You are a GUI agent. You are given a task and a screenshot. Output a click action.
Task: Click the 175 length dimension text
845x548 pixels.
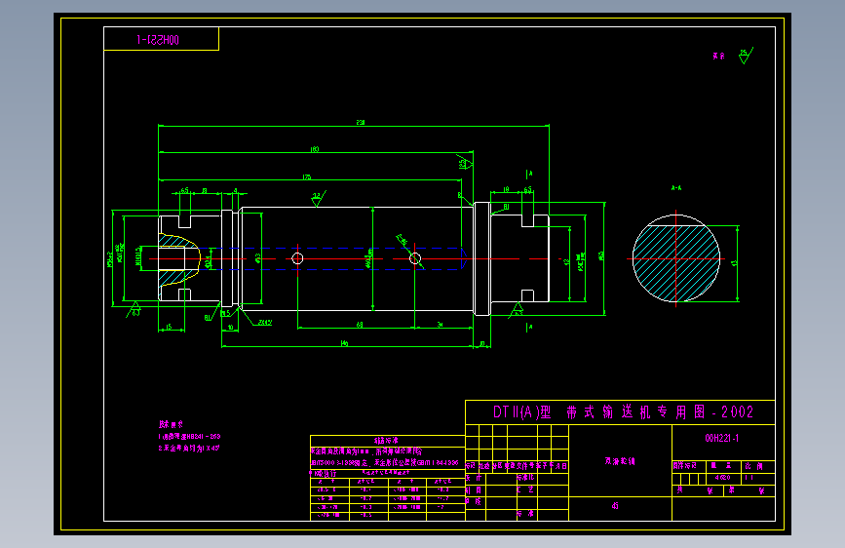point(307,176)
